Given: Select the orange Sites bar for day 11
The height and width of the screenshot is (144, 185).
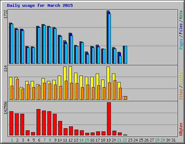Looking at the screenshot, I should point(66,90).
